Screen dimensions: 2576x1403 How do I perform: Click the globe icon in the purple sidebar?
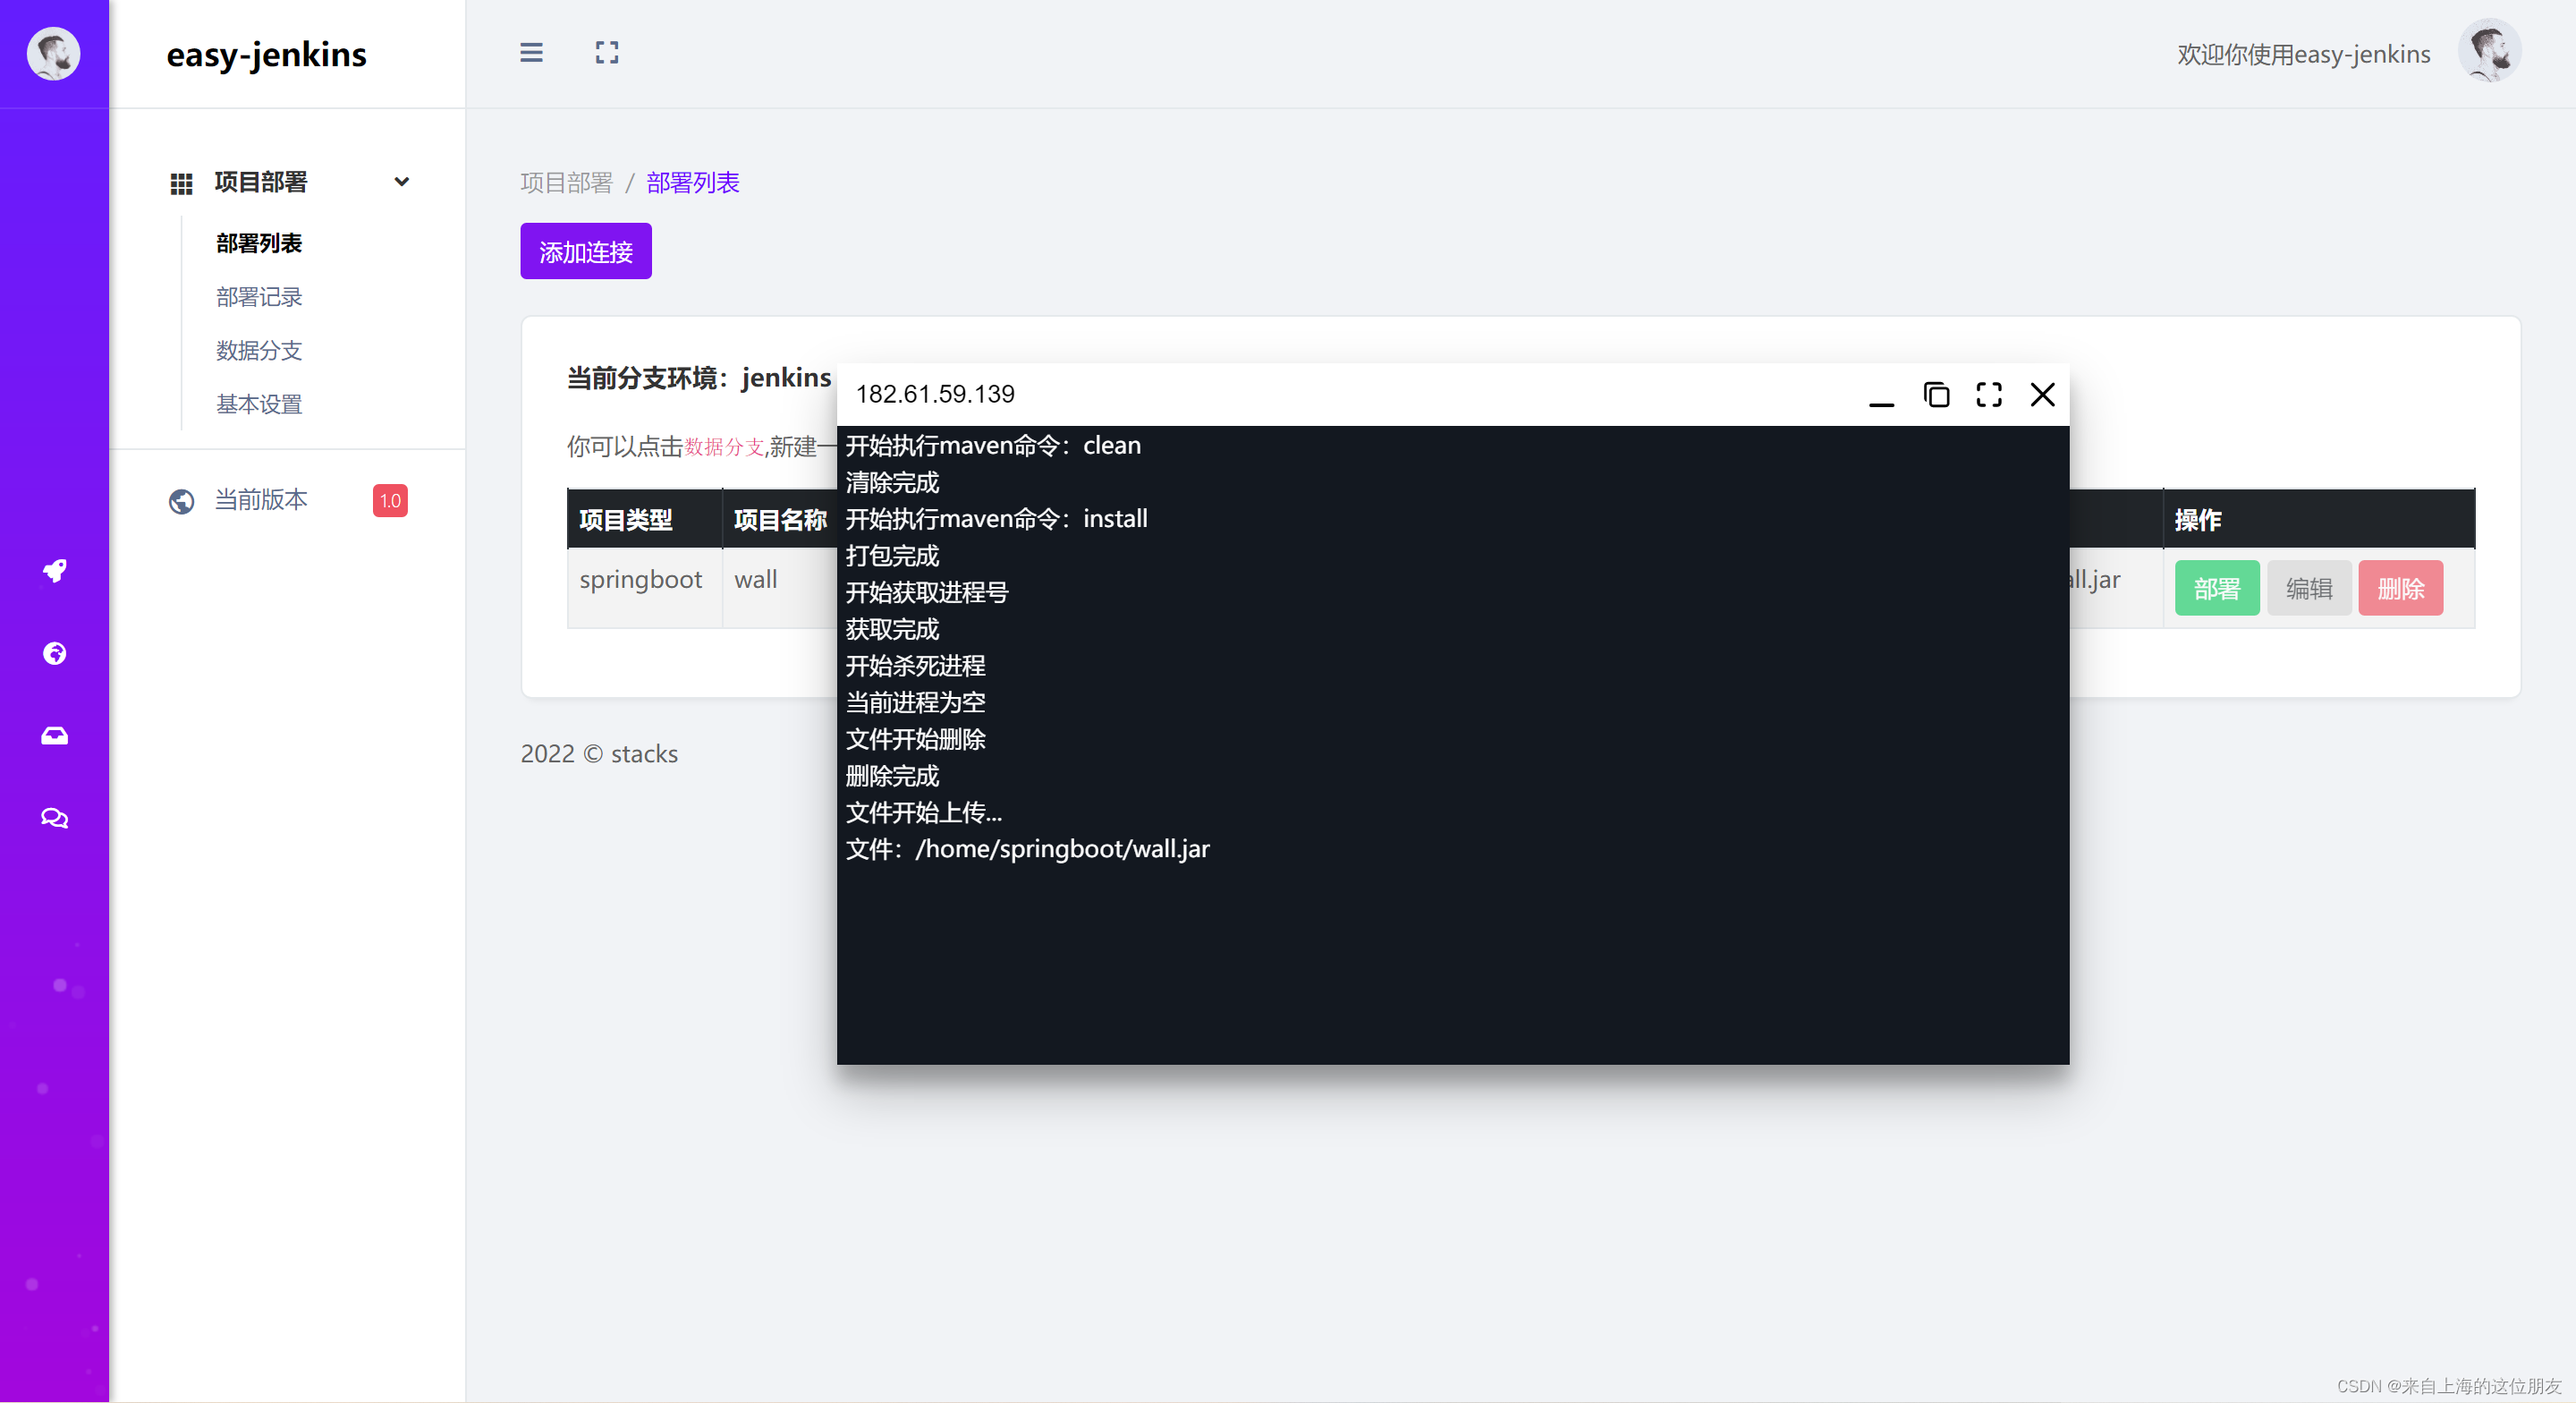click(54, 653)
